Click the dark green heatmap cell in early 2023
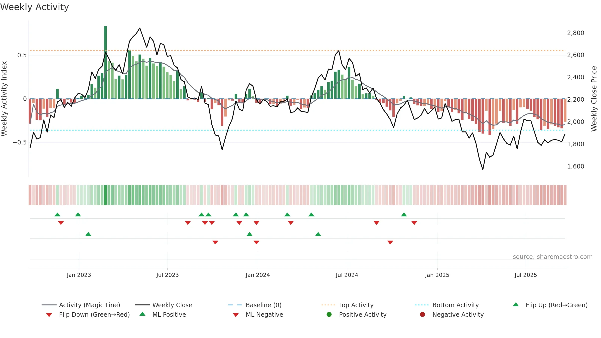This screenshot has width=601, height=338. (x=105, y=195)
